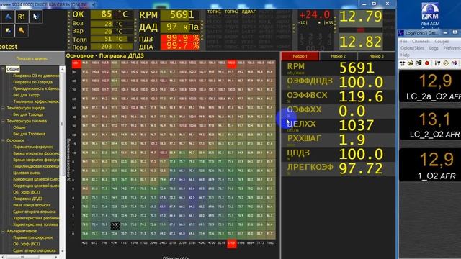Click the red record button in LogWorks
The width and height of the screenshot is (461, 259).
pyautogui.click(x=427, y=63)
